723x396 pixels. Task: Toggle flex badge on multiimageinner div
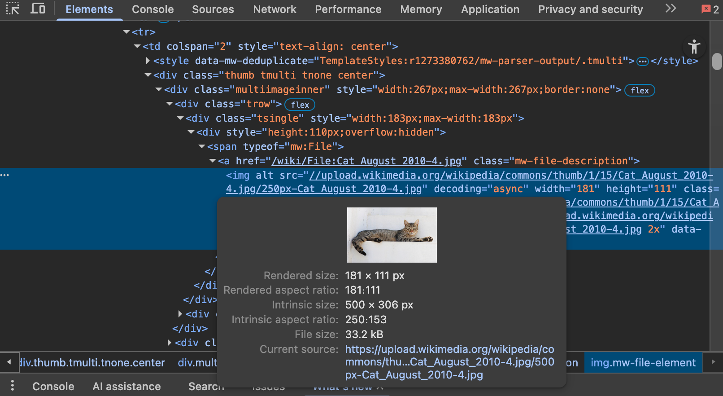[639, 90]
